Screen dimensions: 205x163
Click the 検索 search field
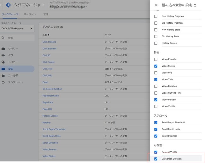(x=17, y=38)
